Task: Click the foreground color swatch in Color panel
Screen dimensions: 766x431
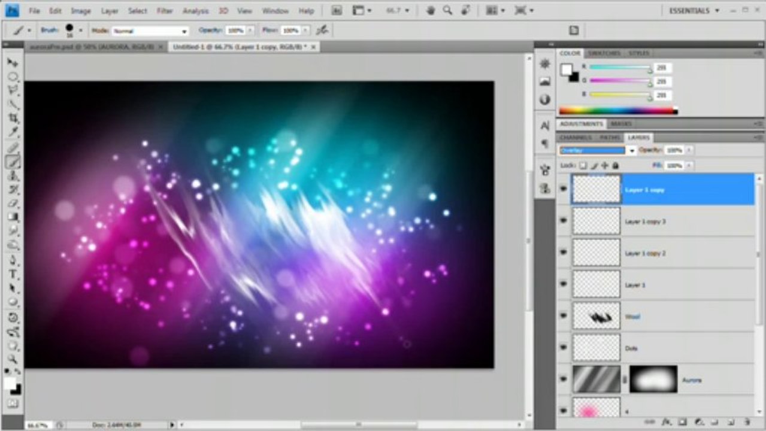Action: (x=566, y=69)
